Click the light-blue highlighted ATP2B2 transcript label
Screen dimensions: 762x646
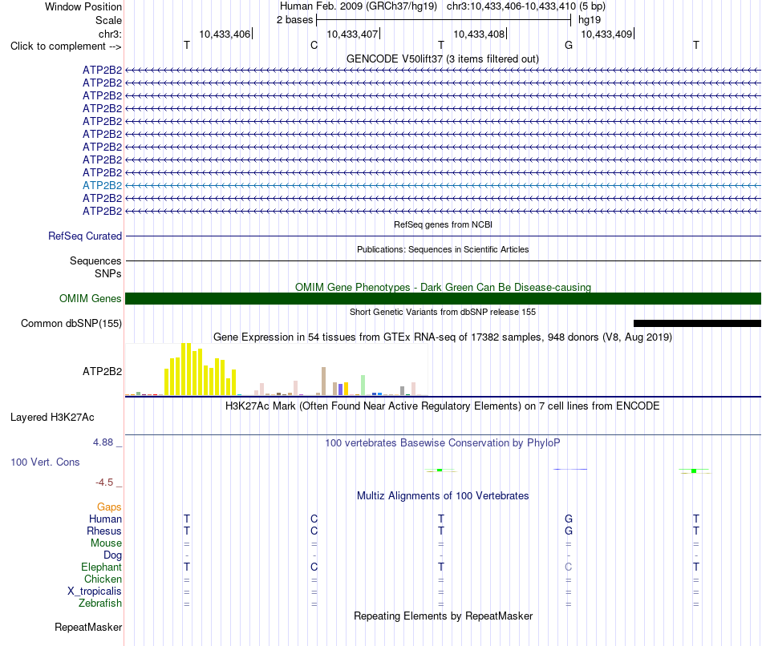point(102,185)
